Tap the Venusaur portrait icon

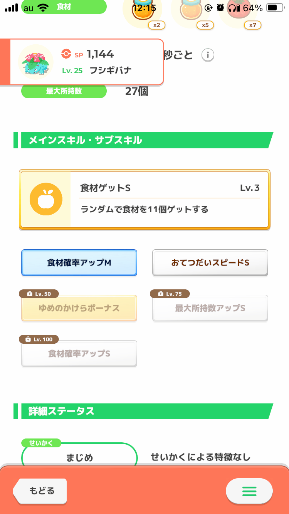(35, 62)
